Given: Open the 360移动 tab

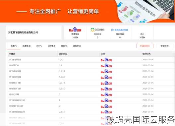Looking at the screenshot, I should pos(52,46).
